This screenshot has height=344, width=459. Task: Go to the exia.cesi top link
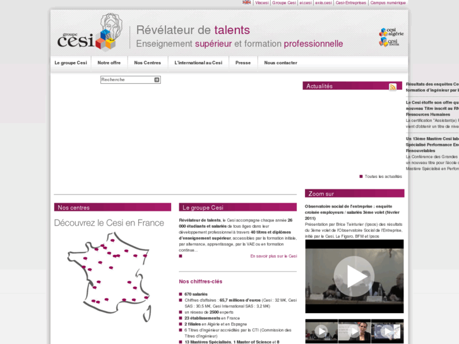click(x=323, y=3)
